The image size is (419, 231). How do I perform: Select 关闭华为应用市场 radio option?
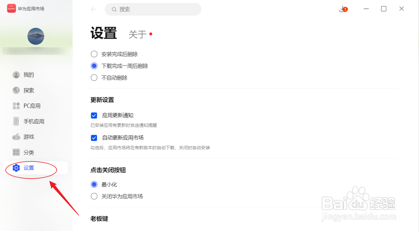(94, 196)
